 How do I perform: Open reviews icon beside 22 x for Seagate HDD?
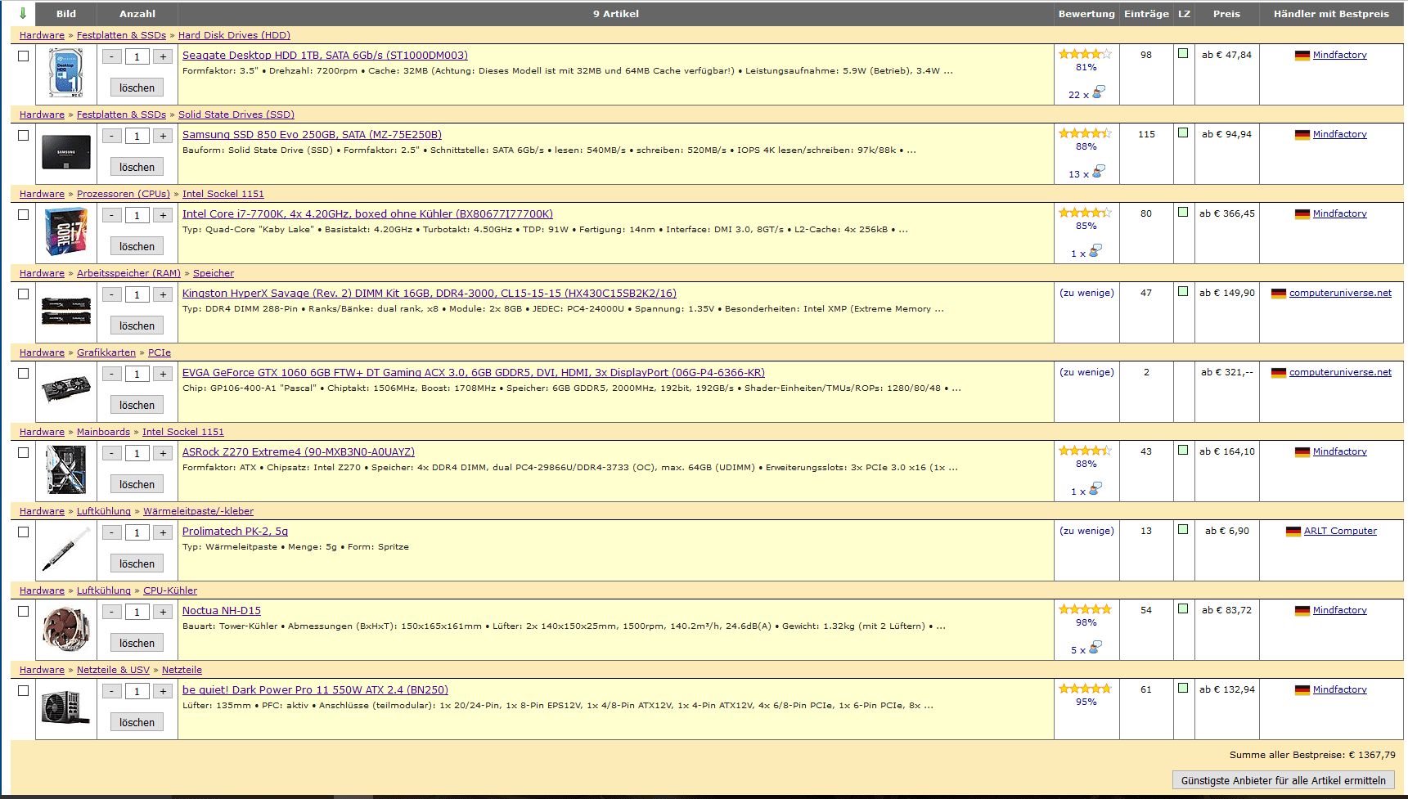tap(1099, 92)
